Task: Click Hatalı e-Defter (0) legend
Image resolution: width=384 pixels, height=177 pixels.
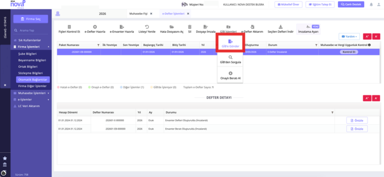Action: (x=69, y=87)
